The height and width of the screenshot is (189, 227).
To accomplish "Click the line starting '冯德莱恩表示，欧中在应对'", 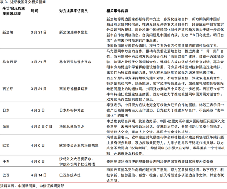I will pos(165,137).
